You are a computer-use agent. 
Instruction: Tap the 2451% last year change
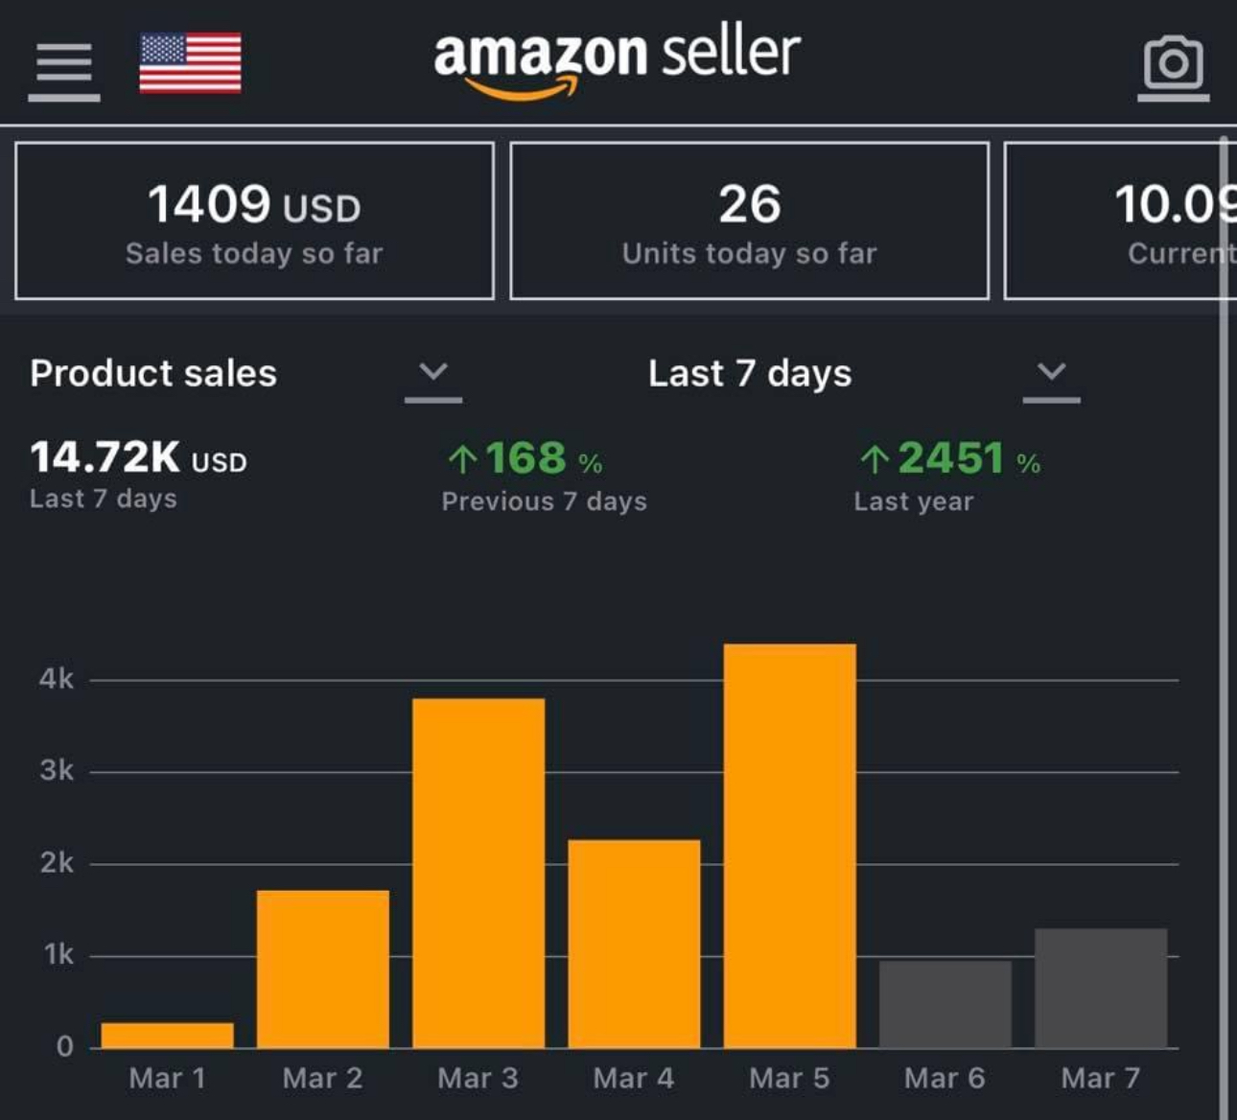pos(950,458)
